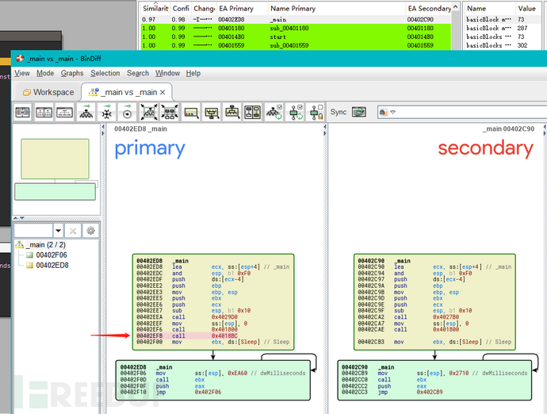Click the highlighted call 0x4018BC instruction

tap(187, 335)
